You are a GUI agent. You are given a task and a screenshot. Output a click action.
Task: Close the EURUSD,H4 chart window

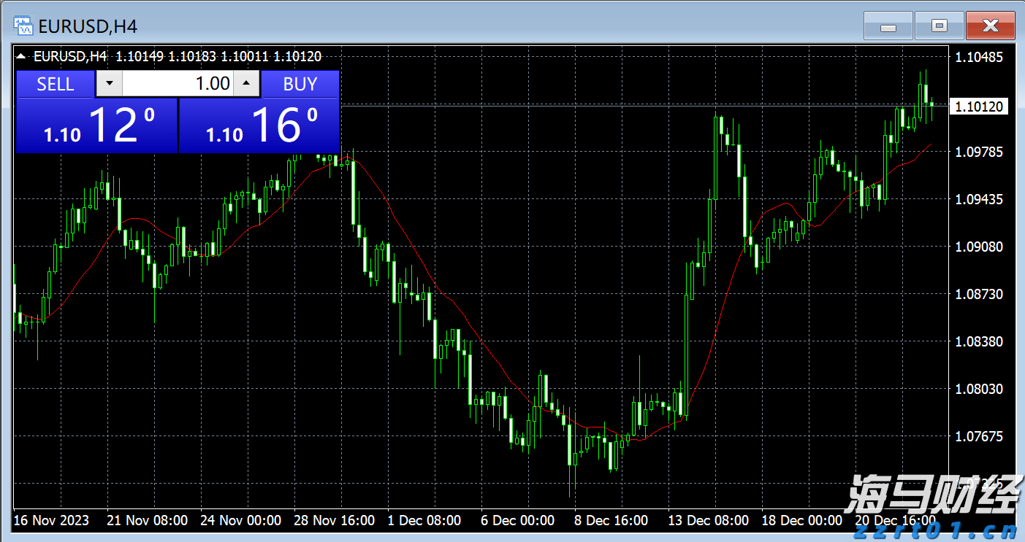990,26
